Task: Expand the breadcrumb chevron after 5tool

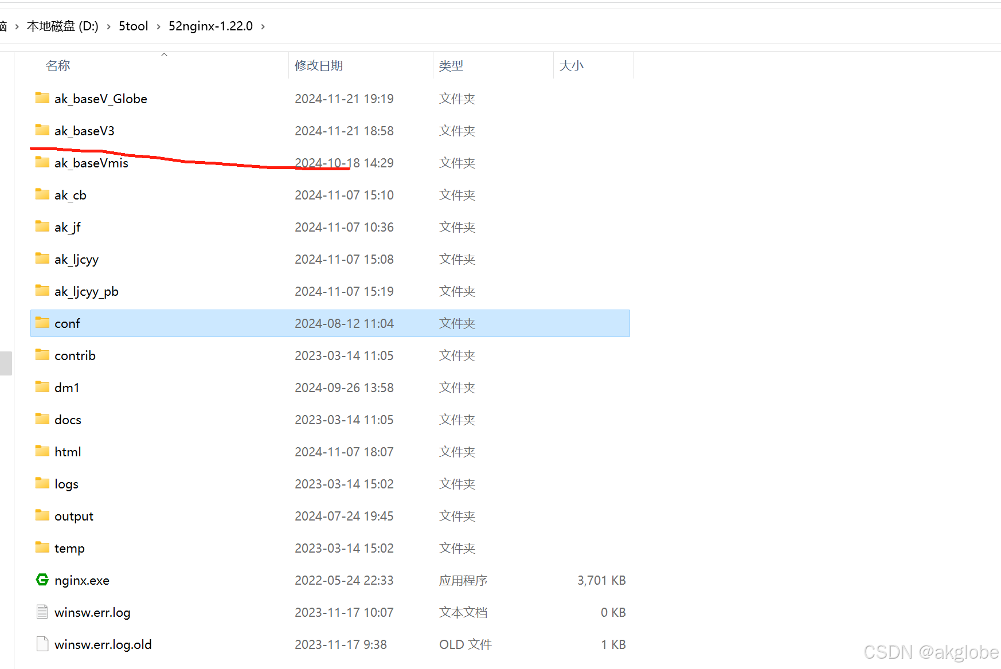Action: point(157,26)
